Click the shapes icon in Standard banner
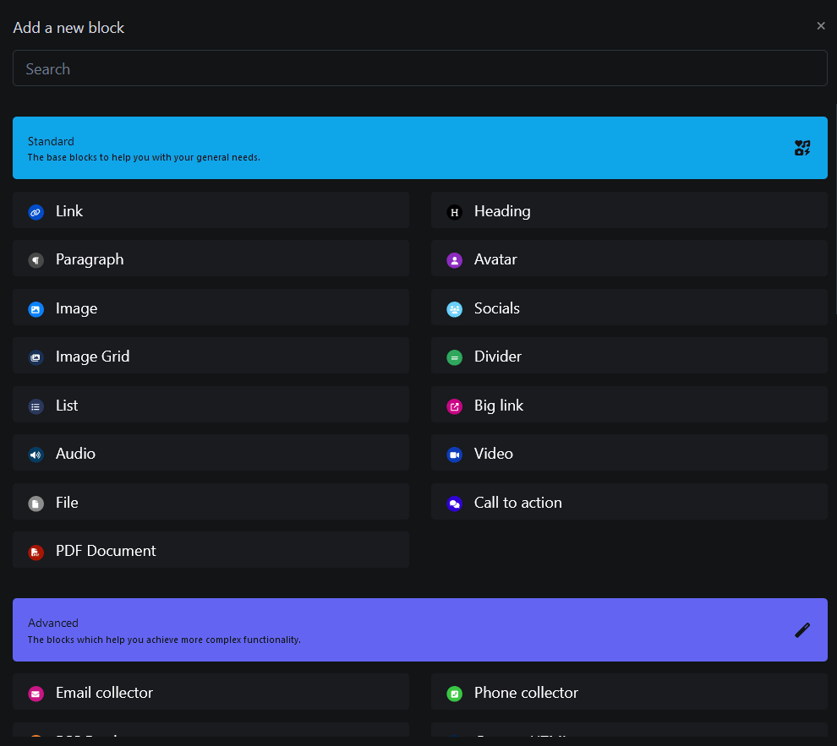Image resolution: width=837 pixels, height=746 pixels. pyautogui.click(x=802, y=148)
